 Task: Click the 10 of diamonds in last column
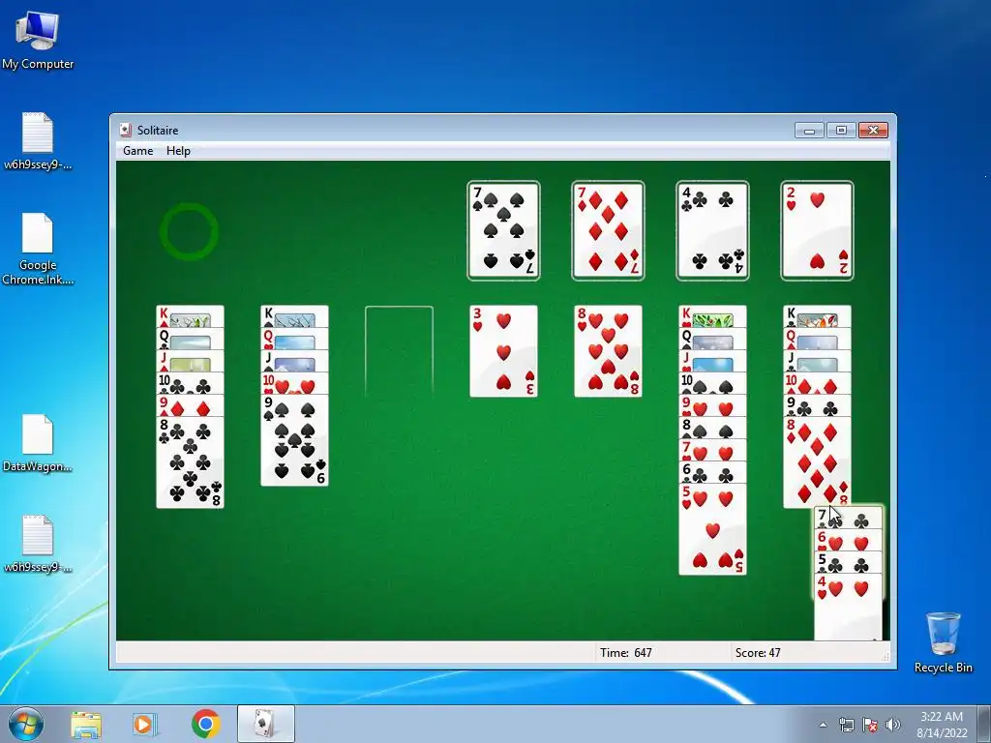(817, 383)
